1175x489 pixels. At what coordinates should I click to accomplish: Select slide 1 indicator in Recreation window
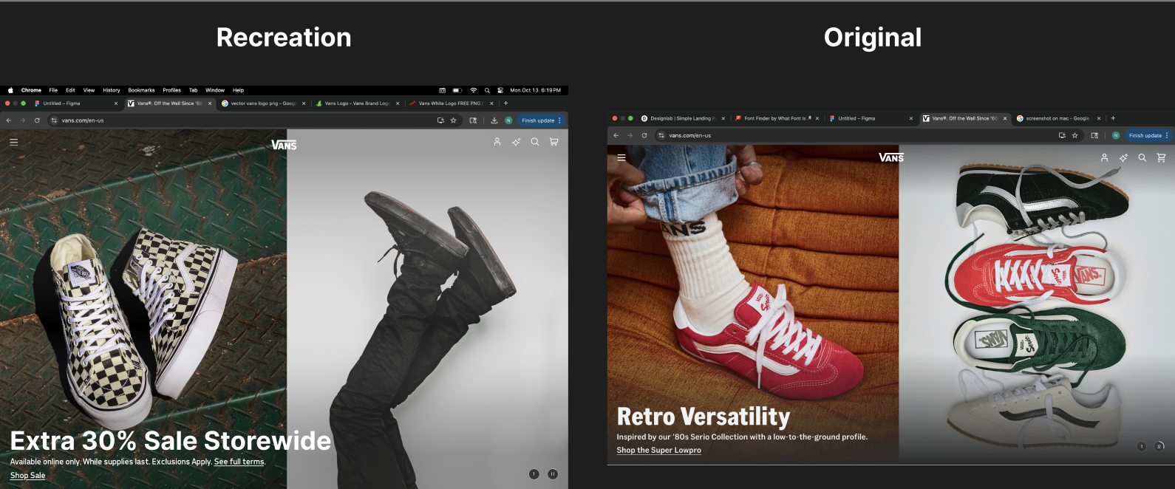click(534, 474)
